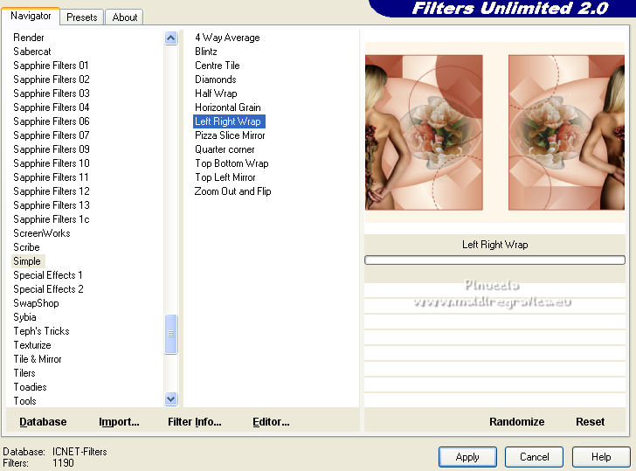636x471 pixels.
Task: Click the right preview image
Action: pyautogui.click(x=566, y=133)
